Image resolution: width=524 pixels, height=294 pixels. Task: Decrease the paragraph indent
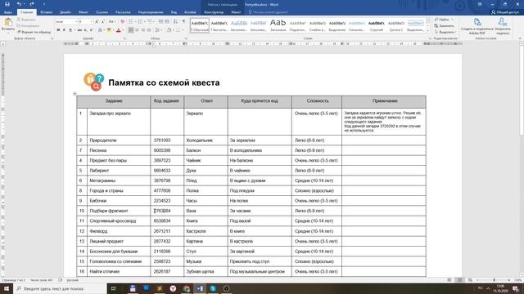coord(160,22)
